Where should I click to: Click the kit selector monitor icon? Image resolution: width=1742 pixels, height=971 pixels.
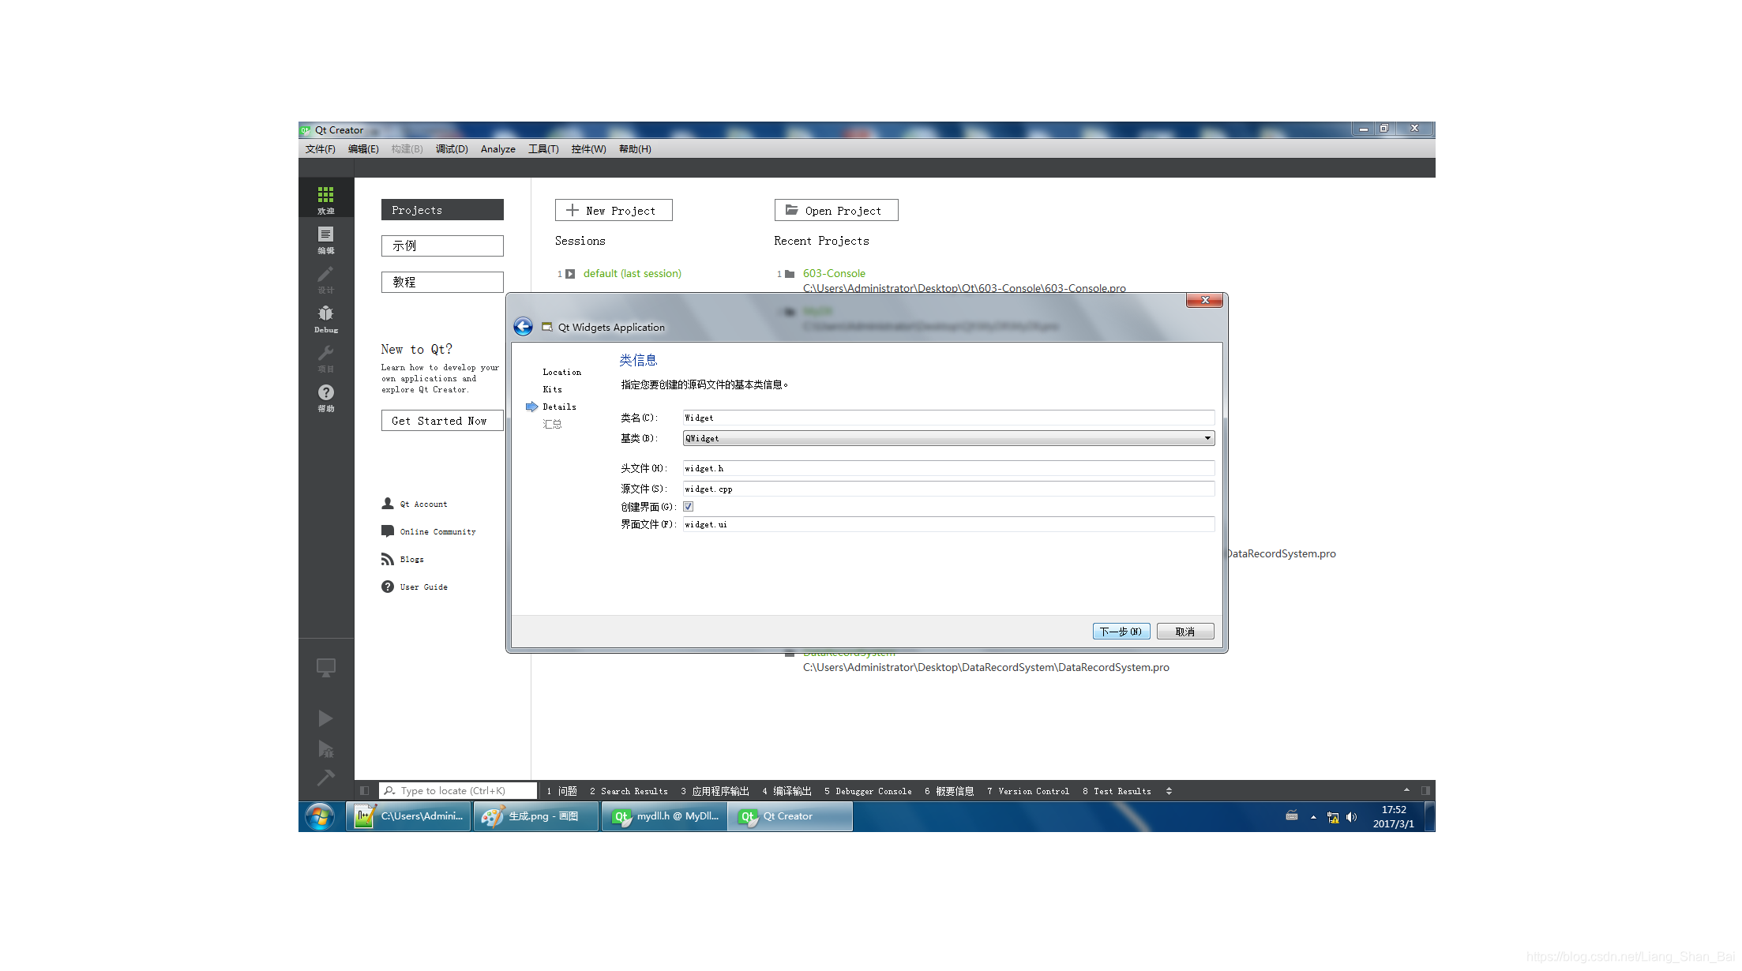(x=325, y=668)
